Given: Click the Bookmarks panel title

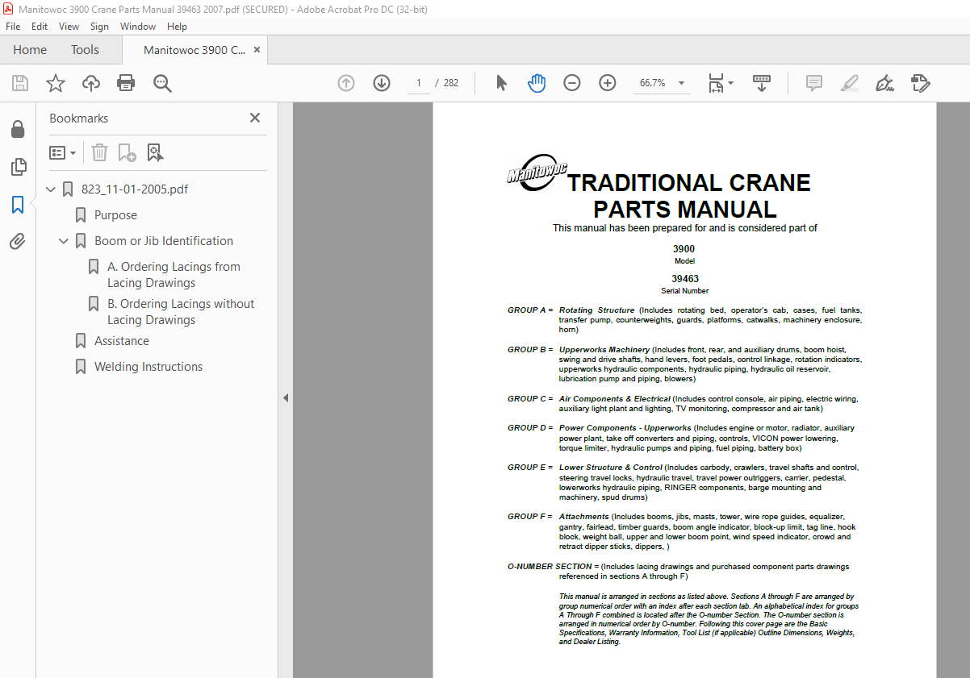Looking at the screenshot, I should pyautogui.click(x=78, y=118).
